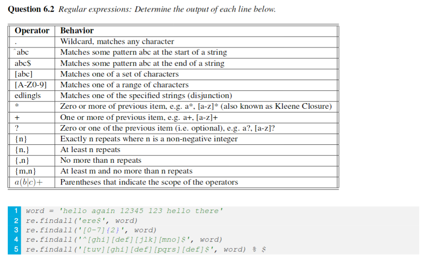Click the '^[ghi][def][jlk][mno]$' pattern

click(134, 240)
